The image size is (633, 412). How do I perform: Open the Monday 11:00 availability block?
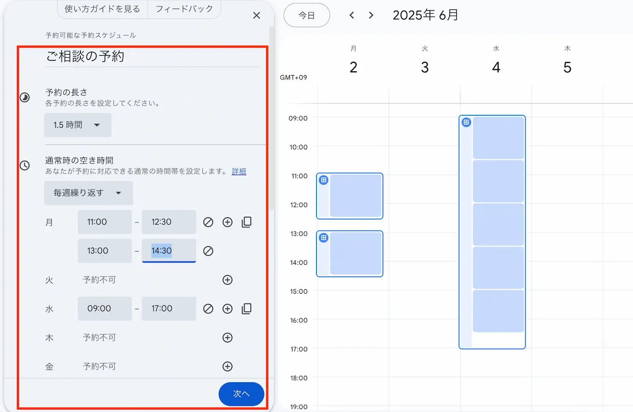(349, 196)
